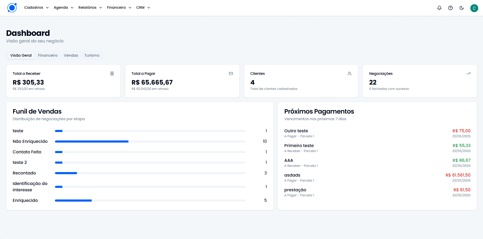Toggle dark mode with the moon icon
Image resolution: width=483 pixels, height=239 pixels.
[462, 8]
